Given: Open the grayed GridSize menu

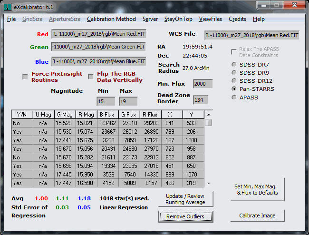Looking at the screenshot, I should click(32, 19).
